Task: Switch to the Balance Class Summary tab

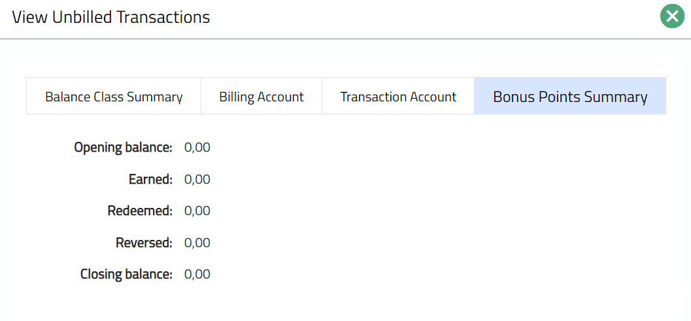Action: pos(114,97)
